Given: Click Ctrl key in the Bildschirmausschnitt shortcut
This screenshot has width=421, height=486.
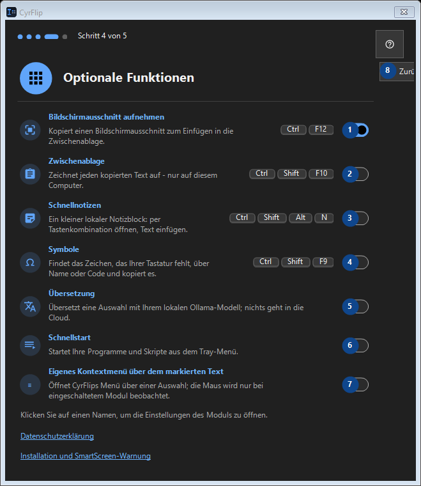Looking at the screenshot, I should tap(293, 130).
